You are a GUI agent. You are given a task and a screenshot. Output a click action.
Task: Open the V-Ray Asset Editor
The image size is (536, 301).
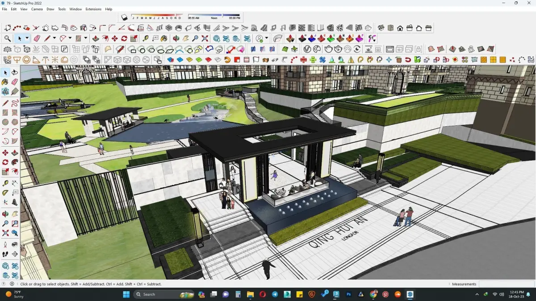pos(307,49)
